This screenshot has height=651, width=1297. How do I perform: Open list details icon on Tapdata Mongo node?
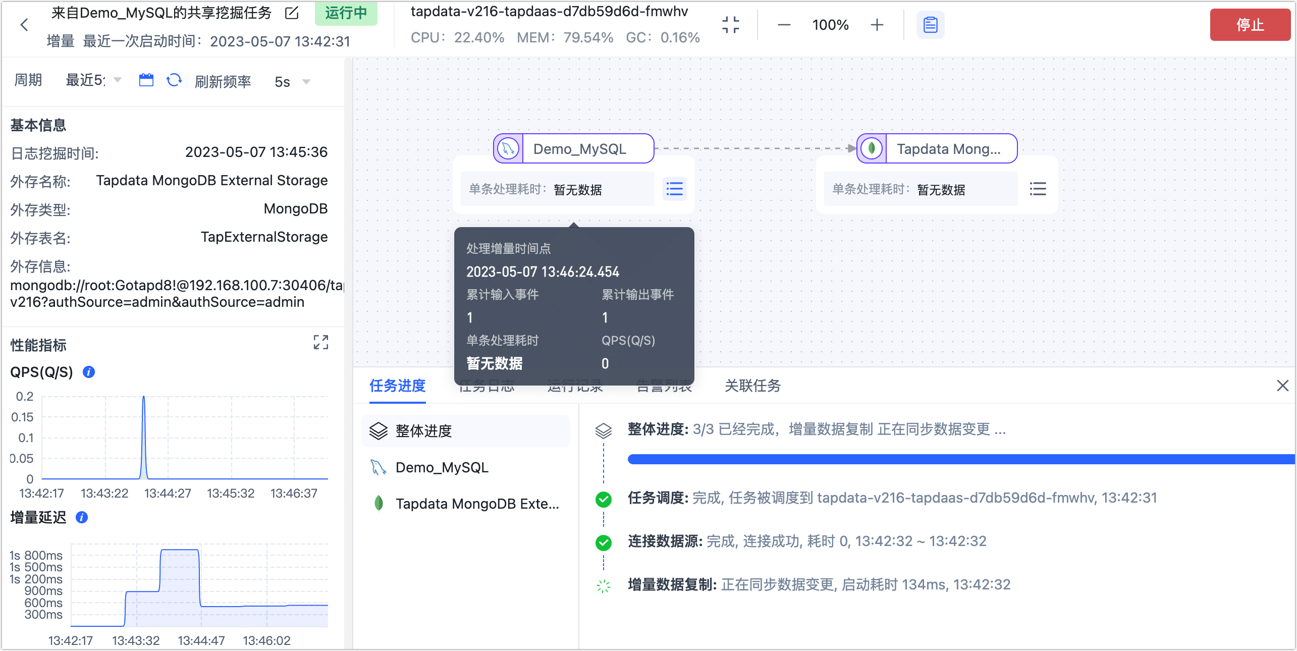[x=1038, y=189]
